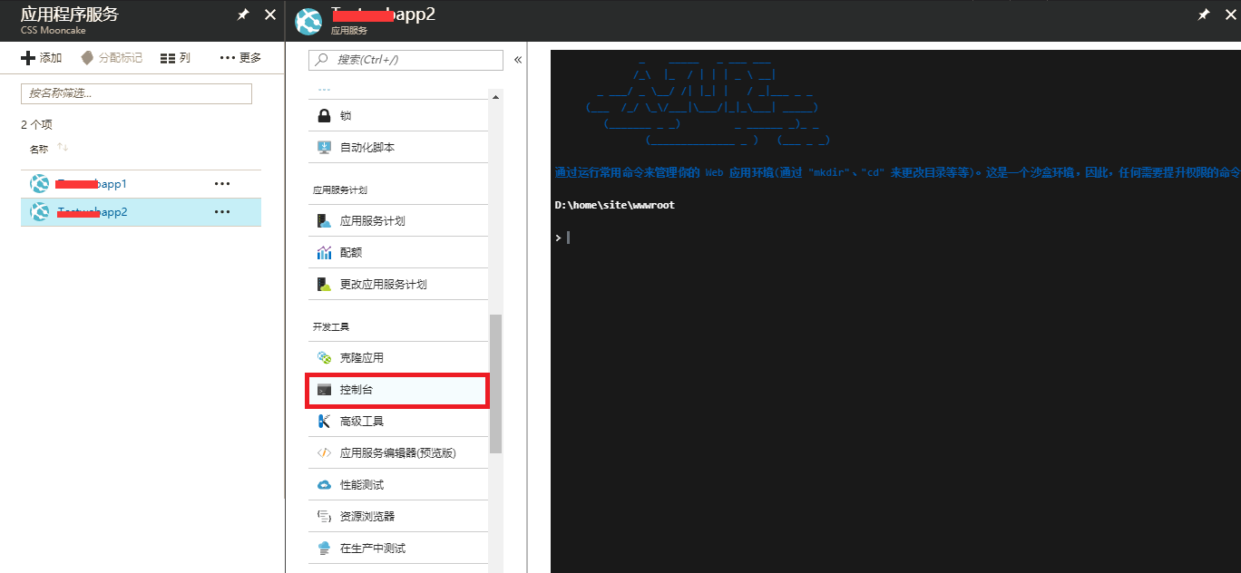Open the 配额 quota chart icon
The height and width of the screenshot is (573, 1241).
click(x=324, y=252)
